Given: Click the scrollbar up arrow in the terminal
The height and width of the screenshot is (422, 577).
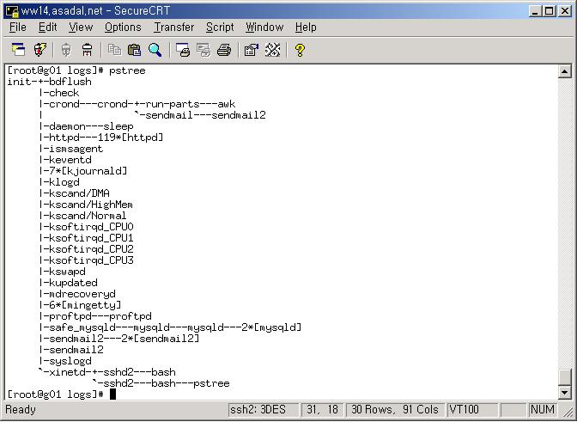Looking at the screenshot, I should [x=564, y=71].
